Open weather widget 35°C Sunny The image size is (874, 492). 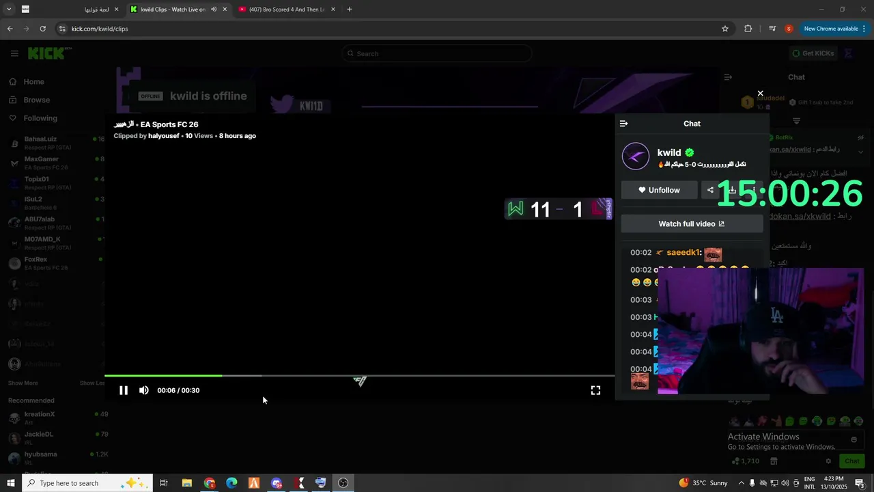point(703,483)
